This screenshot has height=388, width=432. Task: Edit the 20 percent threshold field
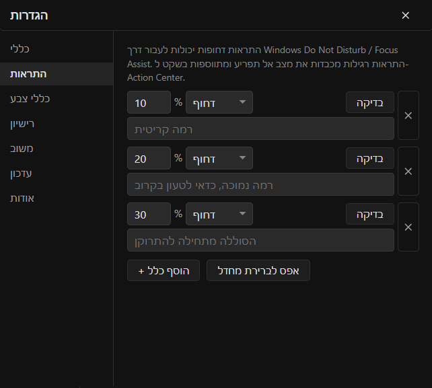[149, 158]
